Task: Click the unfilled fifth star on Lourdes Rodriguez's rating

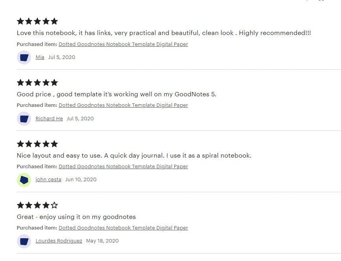Action: click(x=55, y=205)
